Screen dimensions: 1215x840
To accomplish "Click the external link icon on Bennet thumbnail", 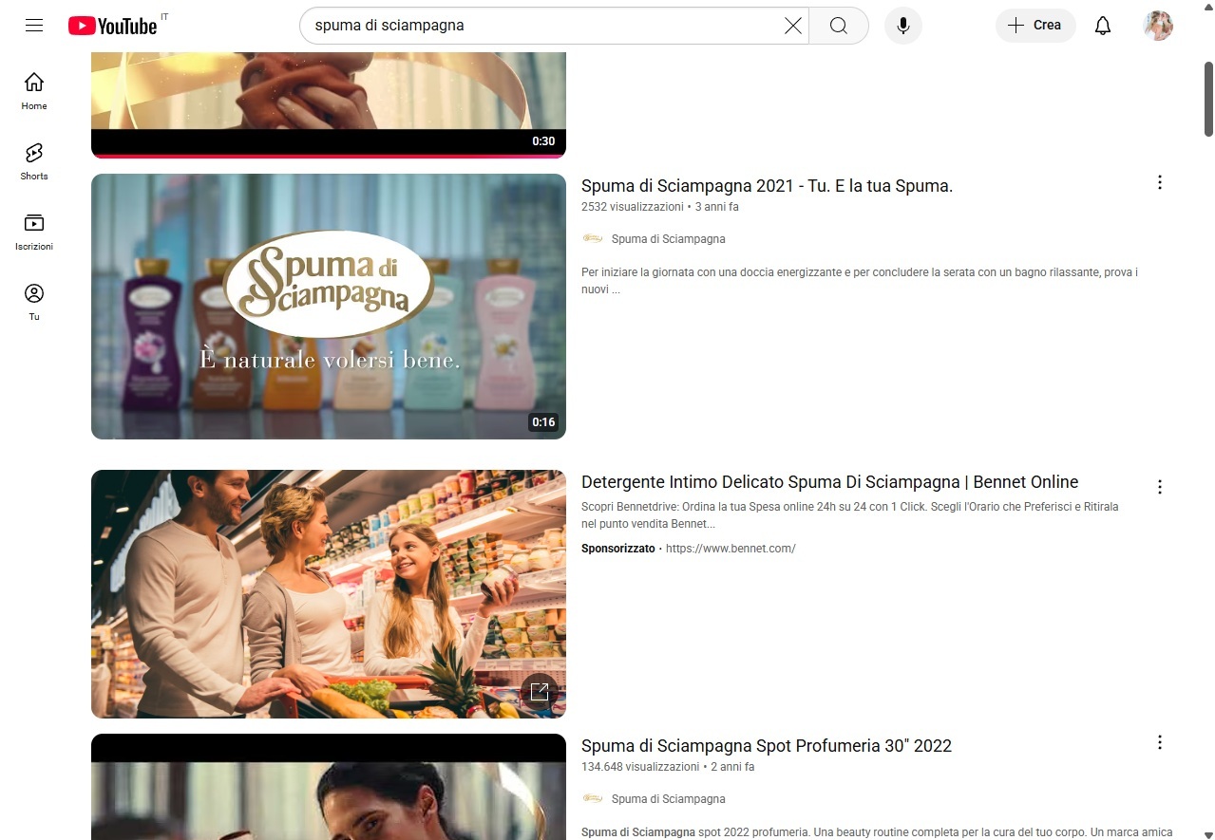I will click(540, 692).
